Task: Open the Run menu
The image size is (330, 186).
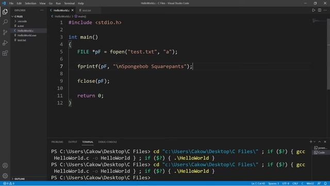Action: tap(58, 4)
